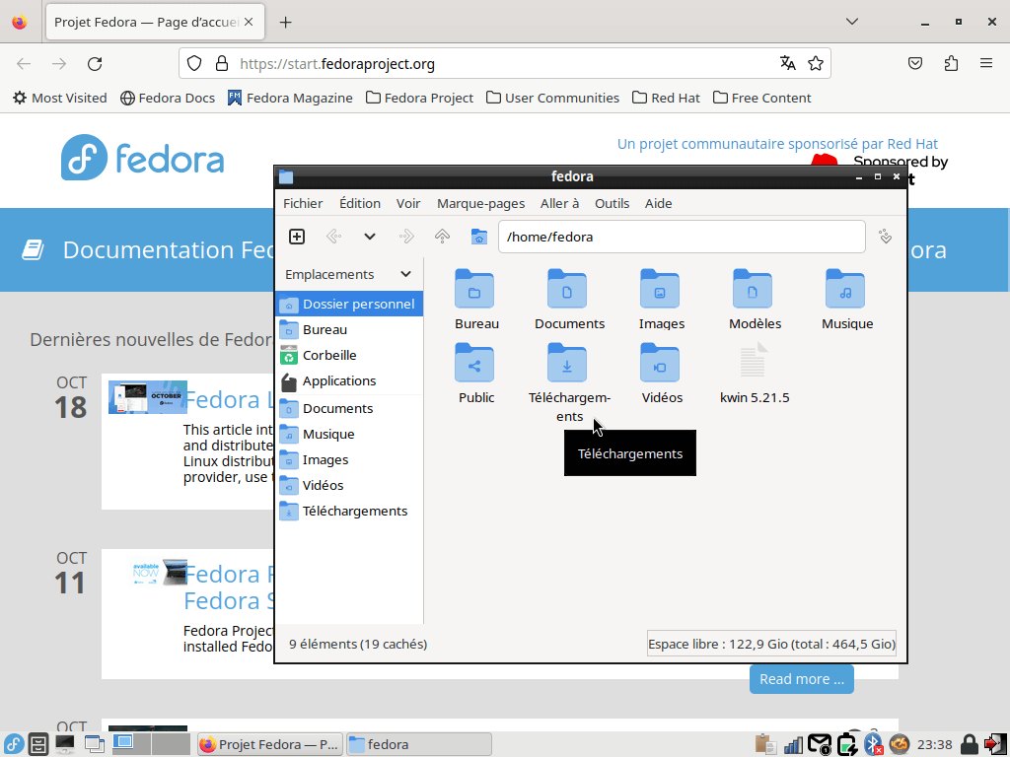Open the Fedora start menu in the taskbar

pos(14,744)
